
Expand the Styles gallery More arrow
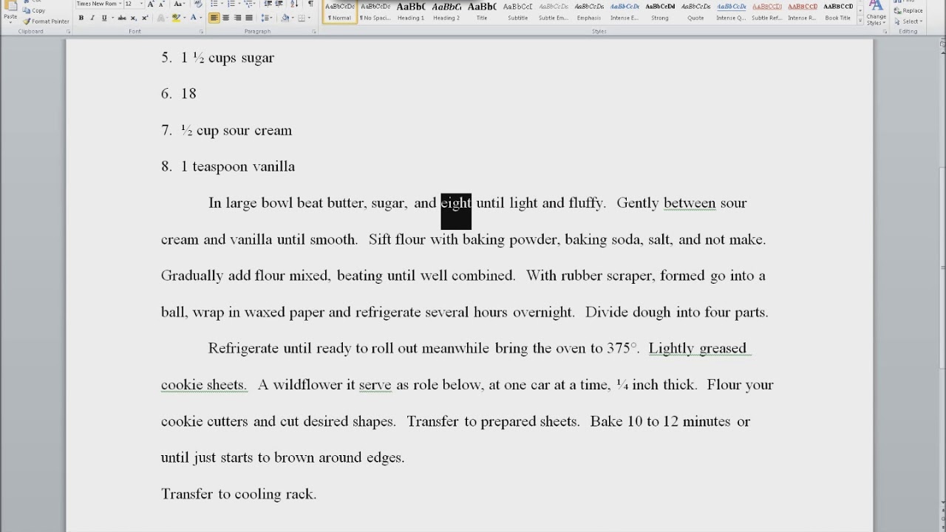point(860,20)
